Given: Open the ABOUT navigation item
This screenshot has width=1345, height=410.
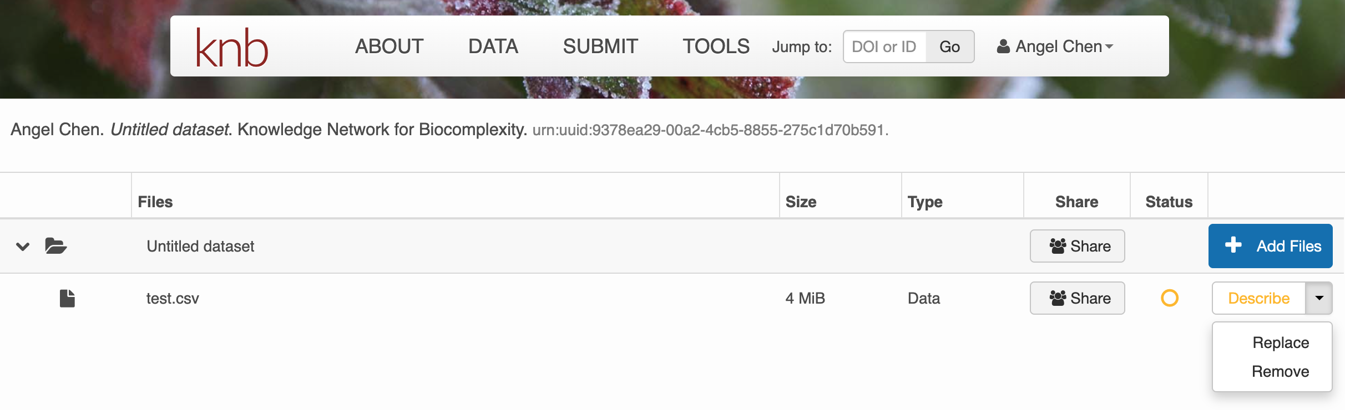Looking at the screenshot, I should pos(389,47).
